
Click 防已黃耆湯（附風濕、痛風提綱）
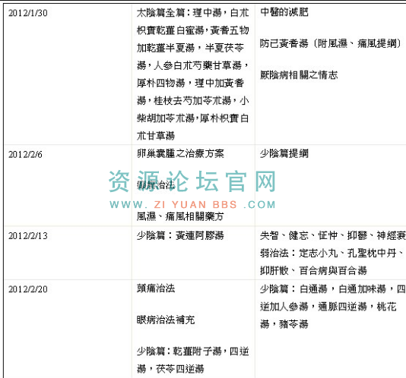331,43
